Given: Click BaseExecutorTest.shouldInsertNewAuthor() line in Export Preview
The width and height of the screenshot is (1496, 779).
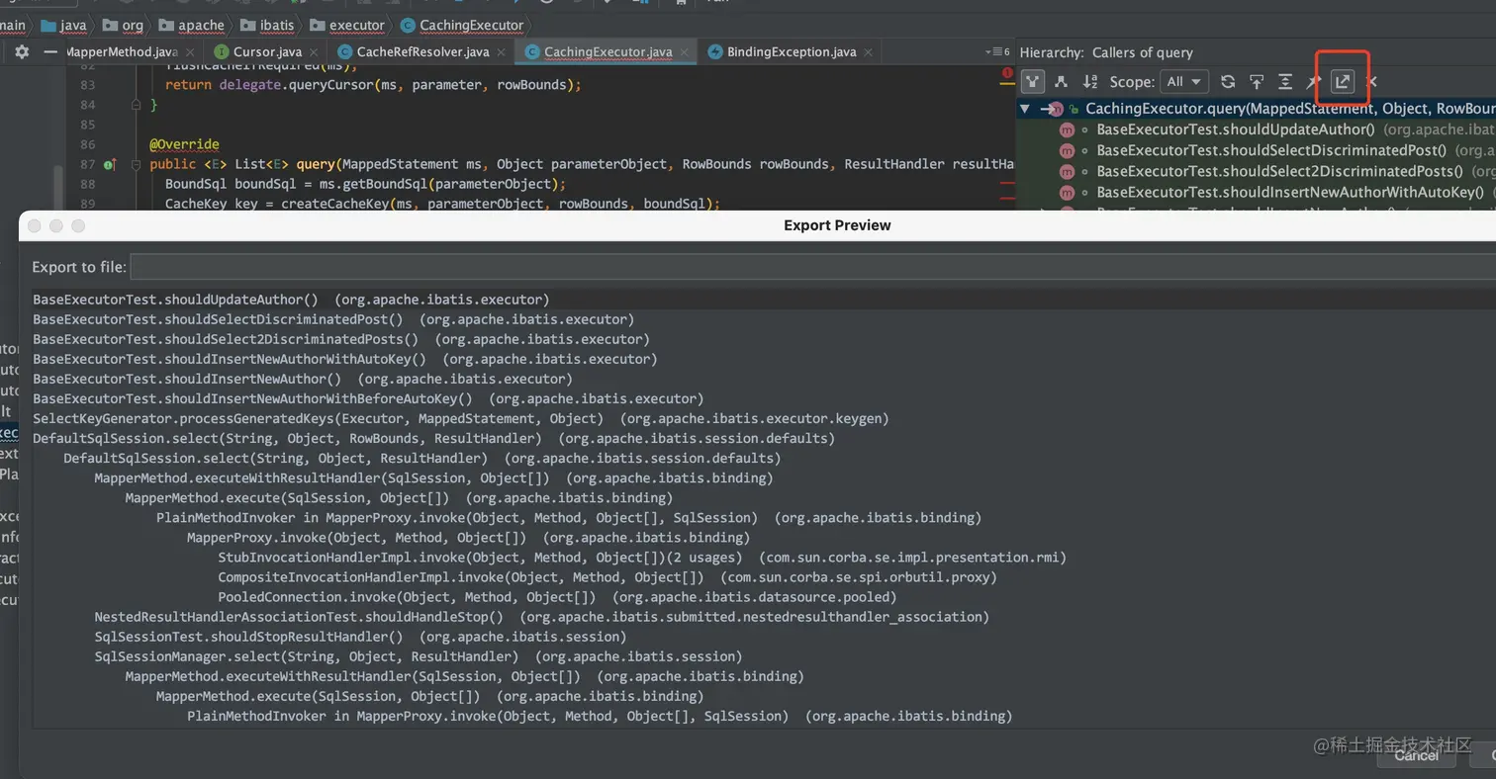Looking at the screenshot, I should tap(303, 379).
